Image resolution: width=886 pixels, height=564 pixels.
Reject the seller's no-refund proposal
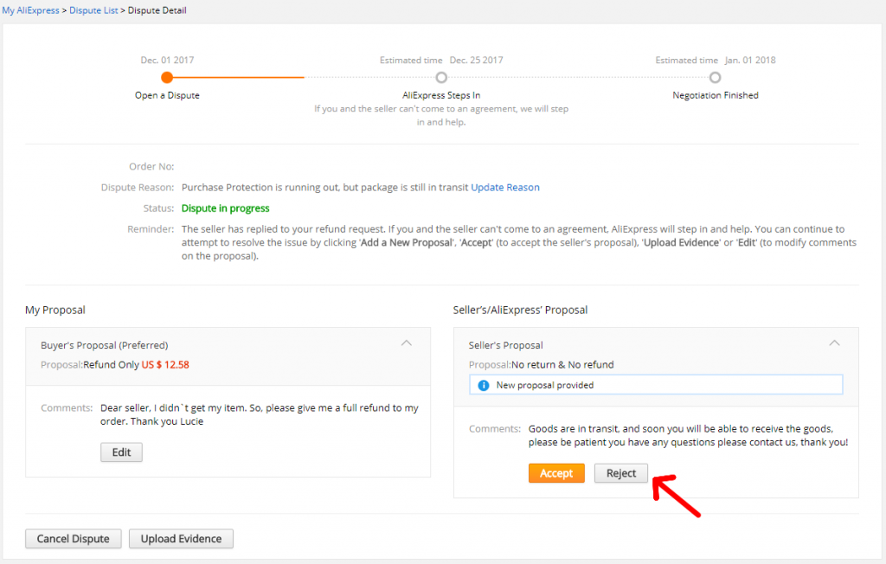[x=620, y=473]
